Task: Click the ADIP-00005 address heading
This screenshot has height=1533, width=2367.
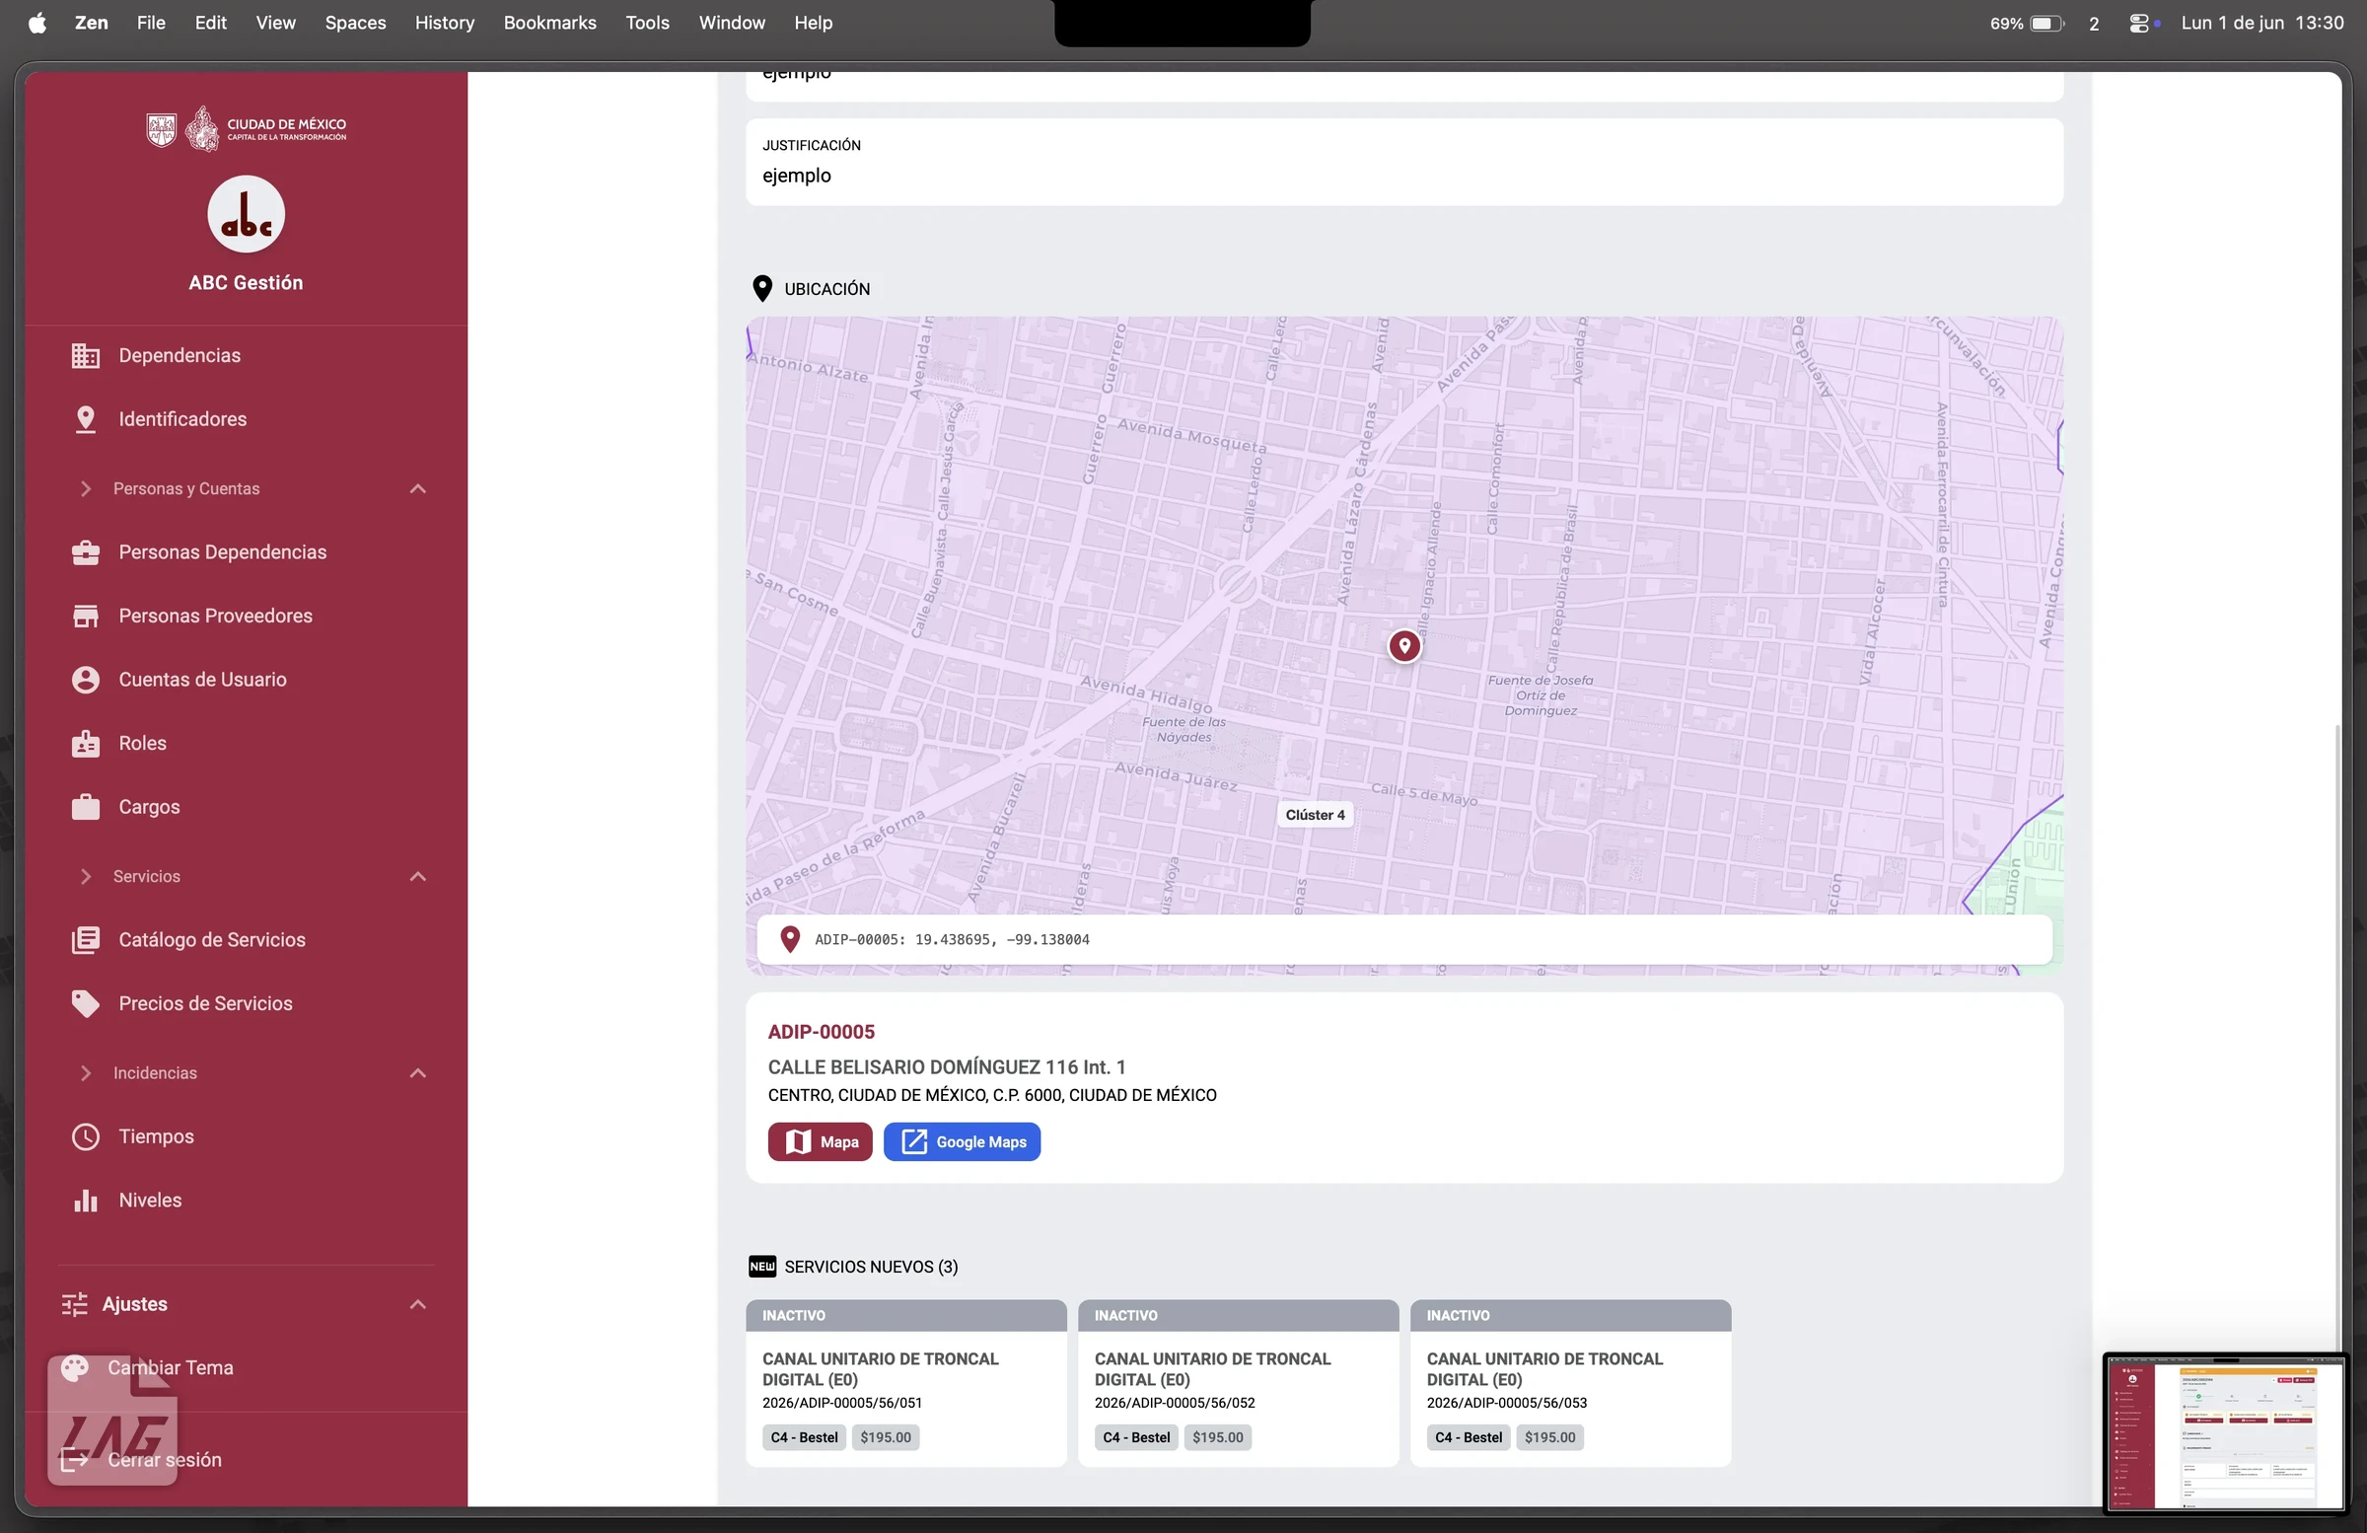Action: point(821,1032)
